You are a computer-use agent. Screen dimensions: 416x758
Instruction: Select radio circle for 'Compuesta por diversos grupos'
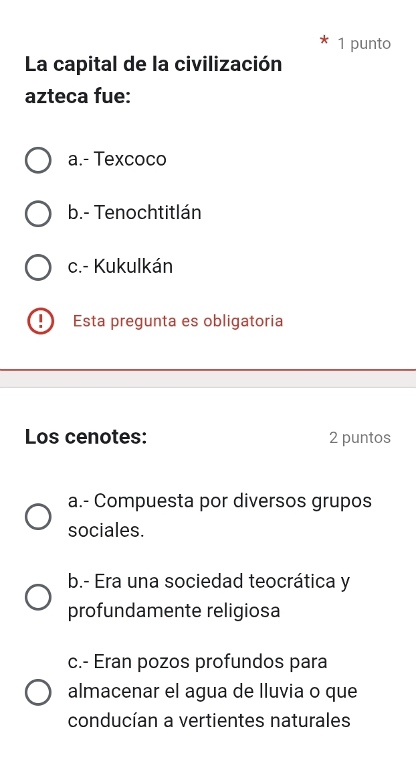(x=37, y=517)
